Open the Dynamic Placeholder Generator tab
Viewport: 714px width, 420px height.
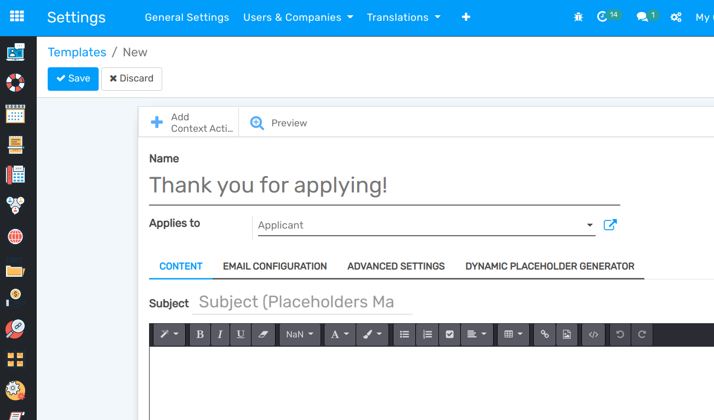coord(550,266)
